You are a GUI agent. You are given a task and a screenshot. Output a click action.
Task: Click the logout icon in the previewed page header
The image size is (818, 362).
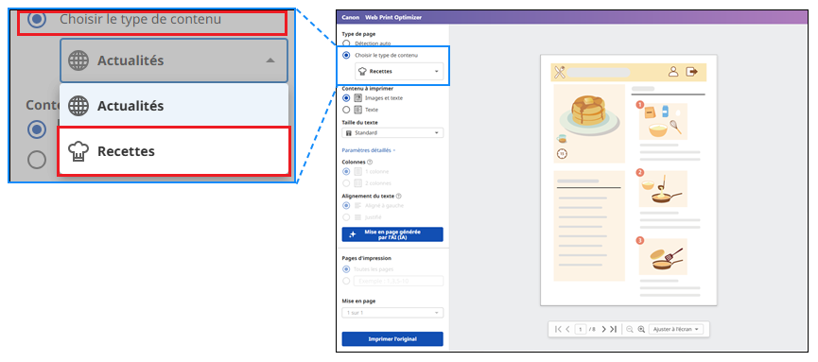pyautogui.click(x=691, y=72)
